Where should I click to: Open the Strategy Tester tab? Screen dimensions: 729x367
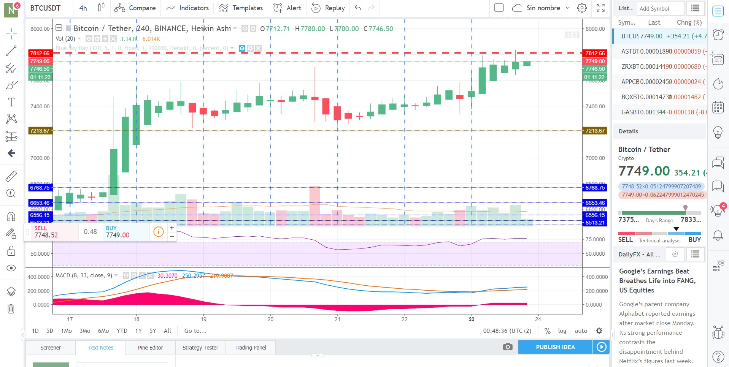click(x=200, y=348)
